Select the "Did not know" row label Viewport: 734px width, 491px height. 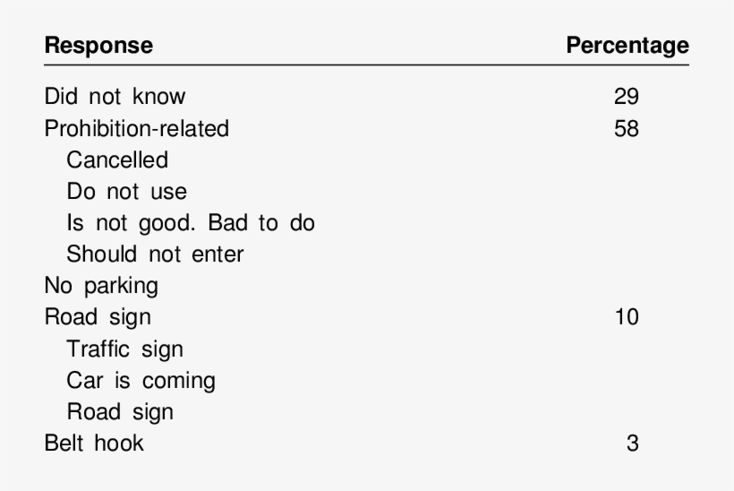point(115,97)
